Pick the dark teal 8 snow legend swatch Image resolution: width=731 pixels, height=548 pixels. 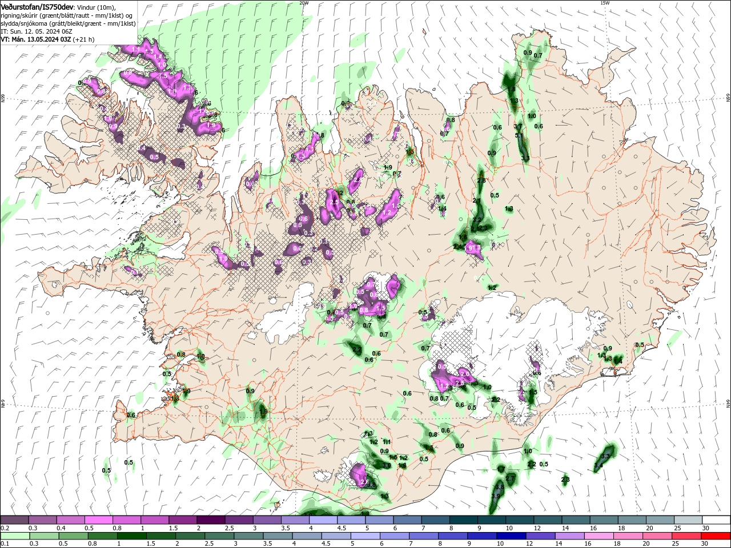pyautogui.click(x=464, y=520)
